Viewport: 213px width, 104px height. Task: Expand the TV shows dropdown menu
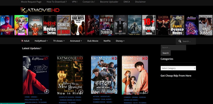click(x=59, y=41)
